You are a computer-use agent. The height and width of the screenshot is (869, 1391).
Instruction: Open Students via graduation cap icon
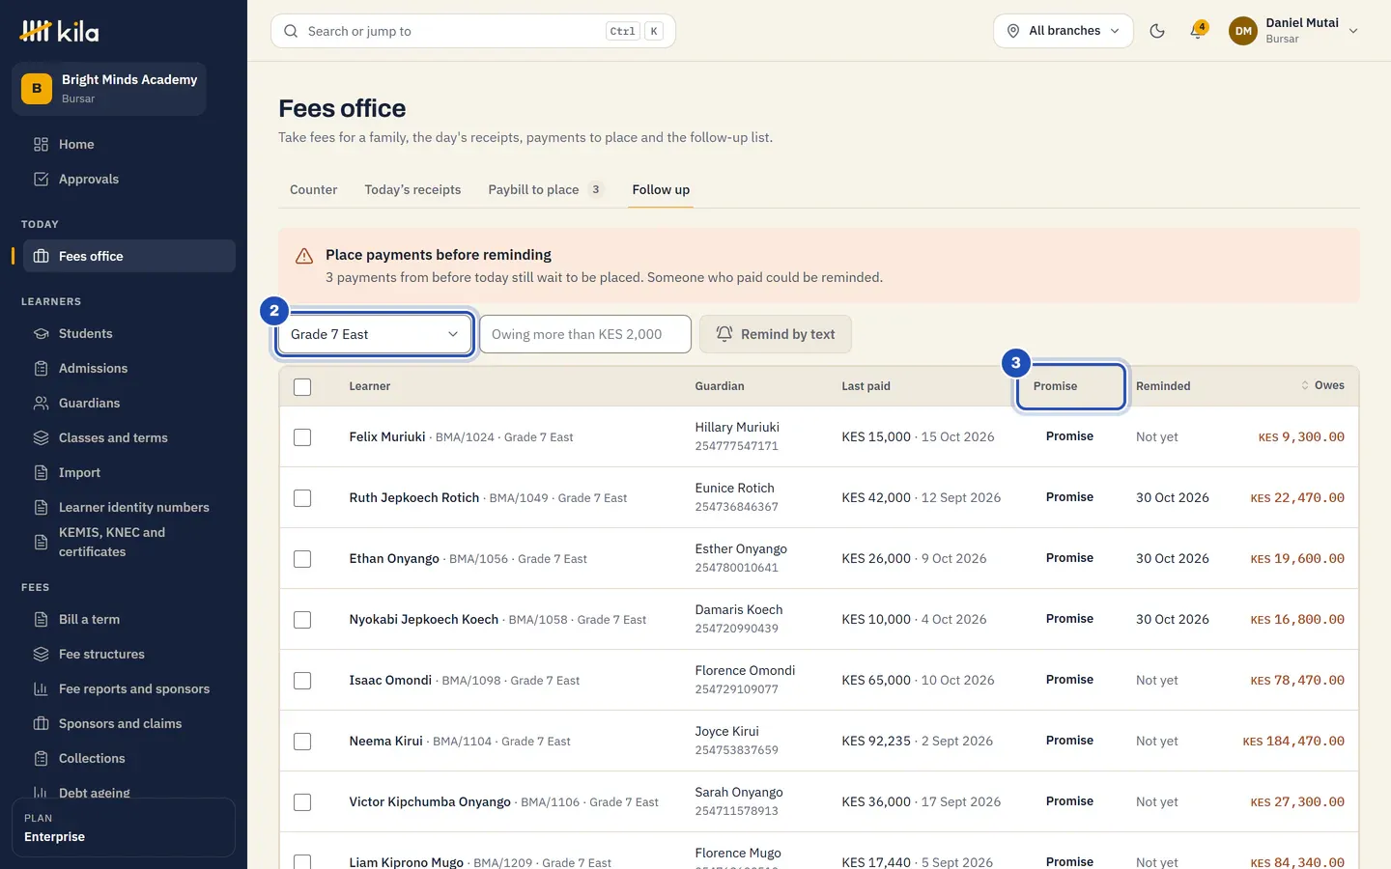tap(41, 333)
